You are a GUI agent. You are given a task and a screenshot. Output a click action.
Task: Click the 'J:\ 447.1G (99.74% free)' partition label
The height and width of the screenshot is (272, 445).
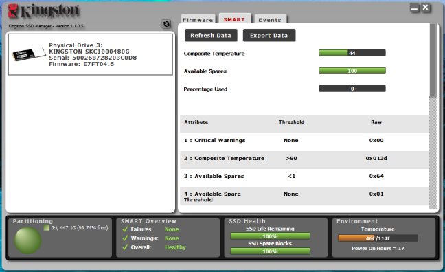(x=80, y=228)
